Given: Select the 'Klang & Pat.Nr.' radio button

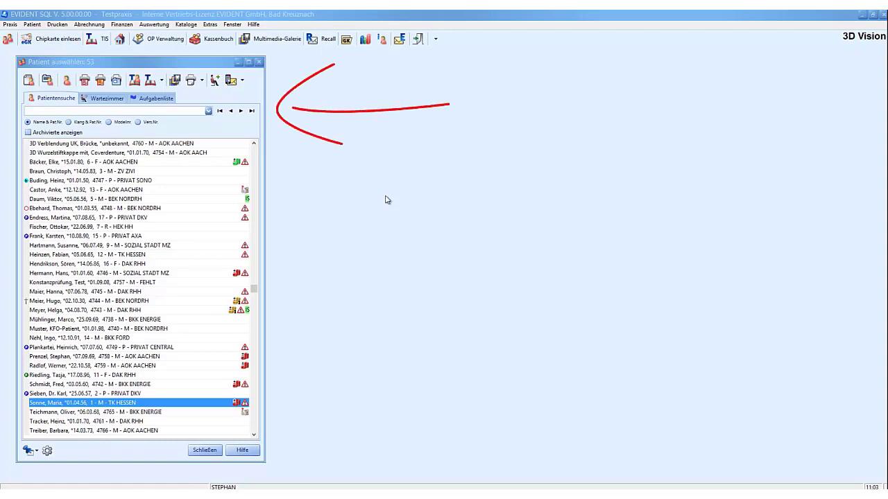Looking at the screenshot, I should point(69,122).
